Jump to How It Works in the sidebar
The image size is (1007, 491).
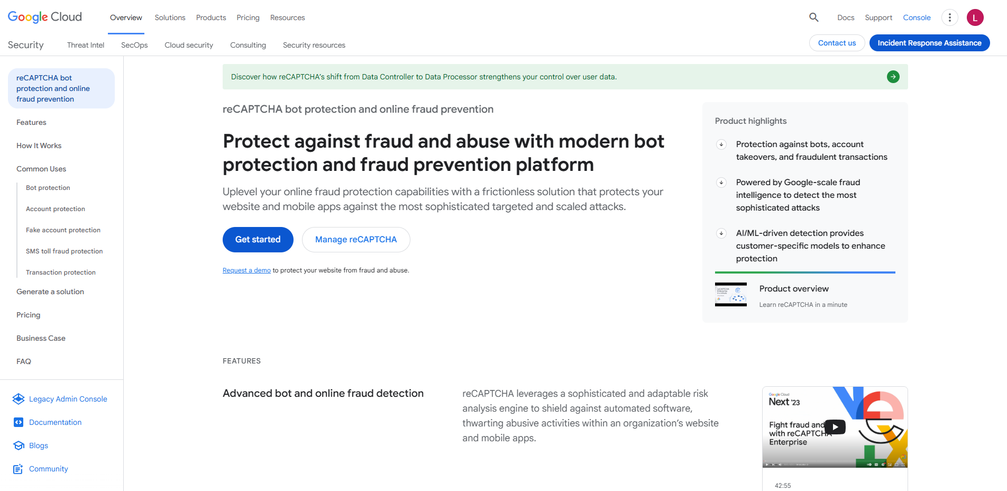tap(39, 146)
